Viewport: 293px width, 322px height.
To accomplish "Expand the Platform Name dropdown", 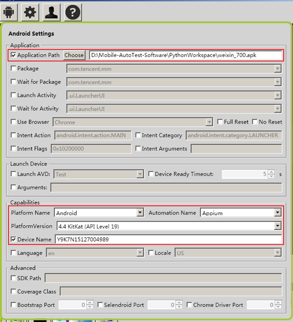I will pyautogui.click(x=140, y=213).
